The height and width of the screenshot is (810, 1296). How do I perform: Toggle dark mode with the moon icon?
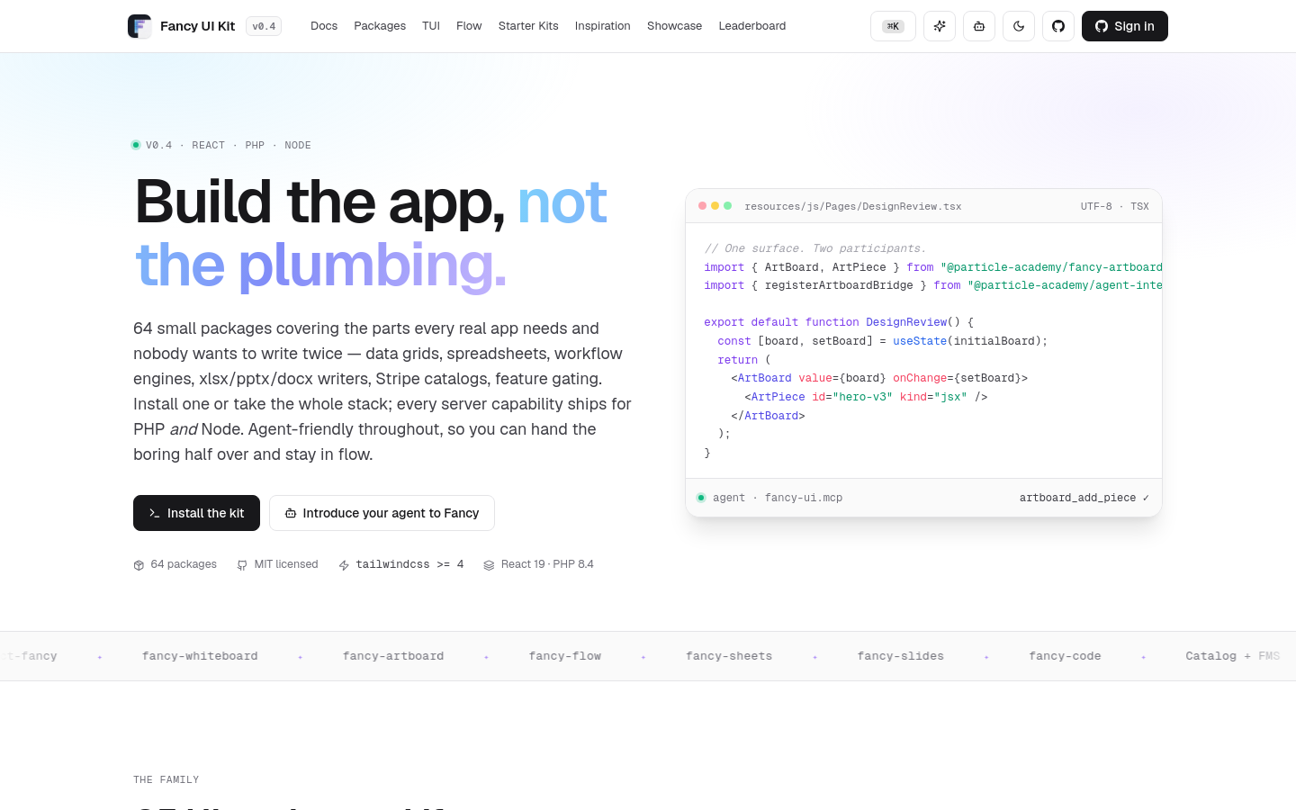pos(1019,26)
